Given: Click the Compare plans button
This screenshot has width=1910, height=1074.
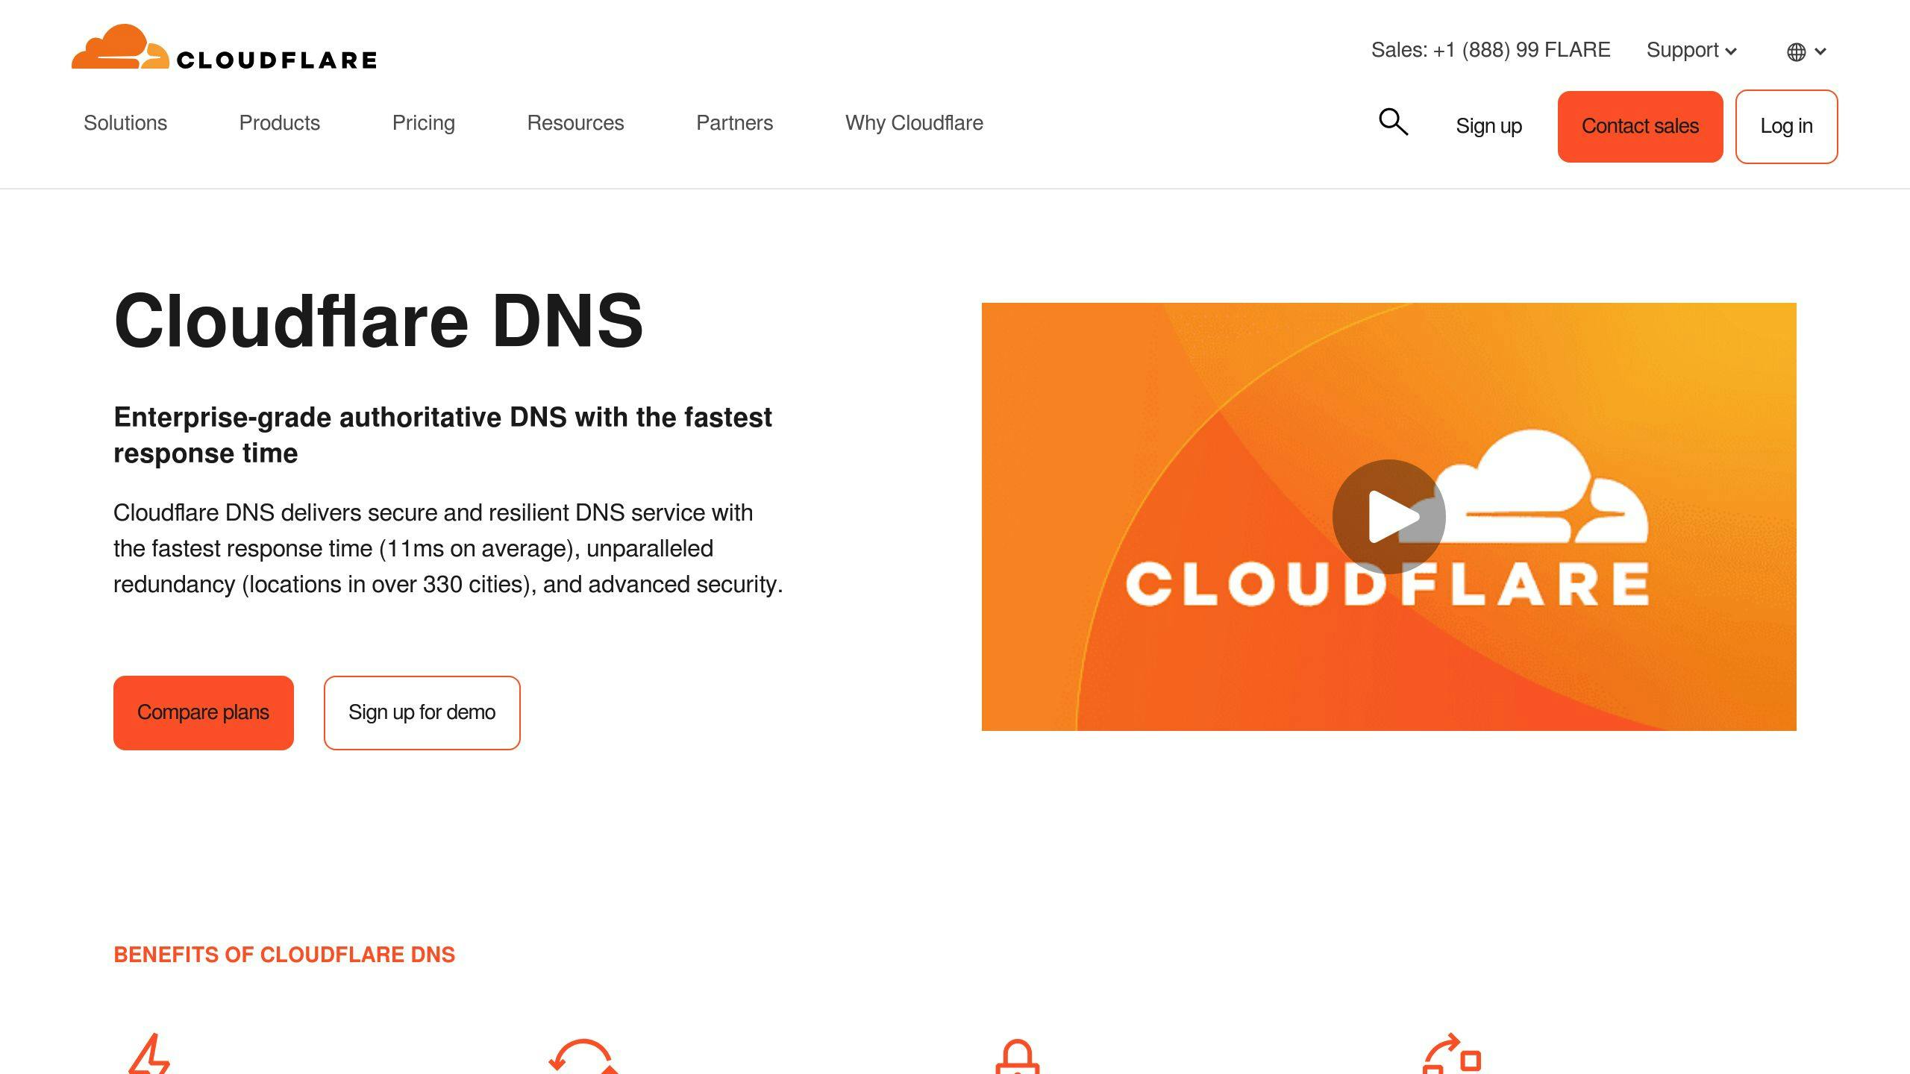Looking at the screenshot, I should coord(203,712).
